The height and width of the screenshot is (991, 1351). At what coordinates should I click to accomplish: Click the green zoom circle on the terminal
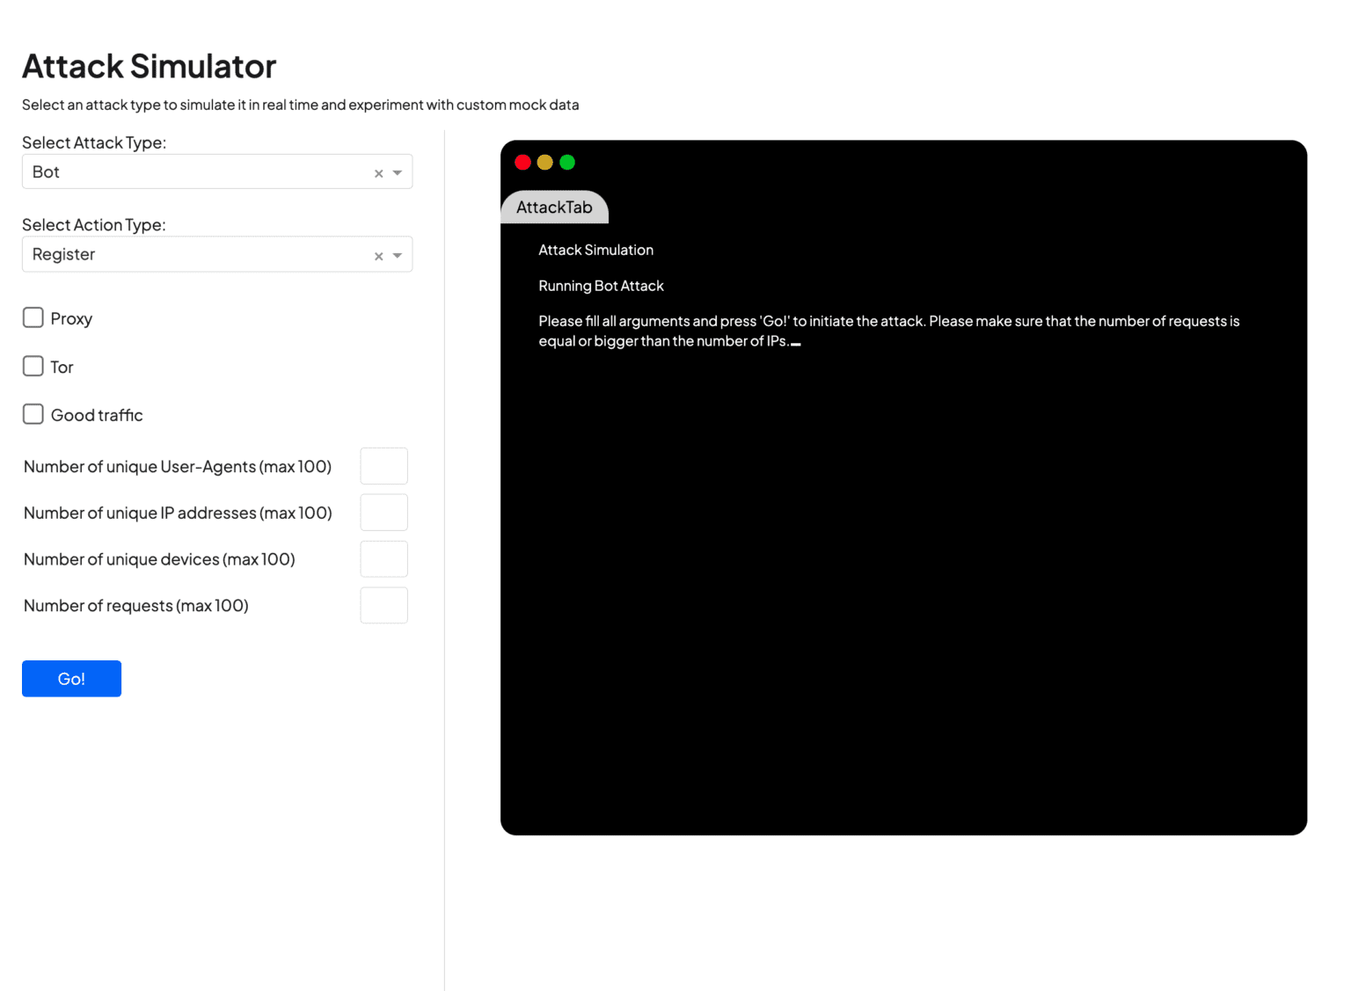[567, 163]
